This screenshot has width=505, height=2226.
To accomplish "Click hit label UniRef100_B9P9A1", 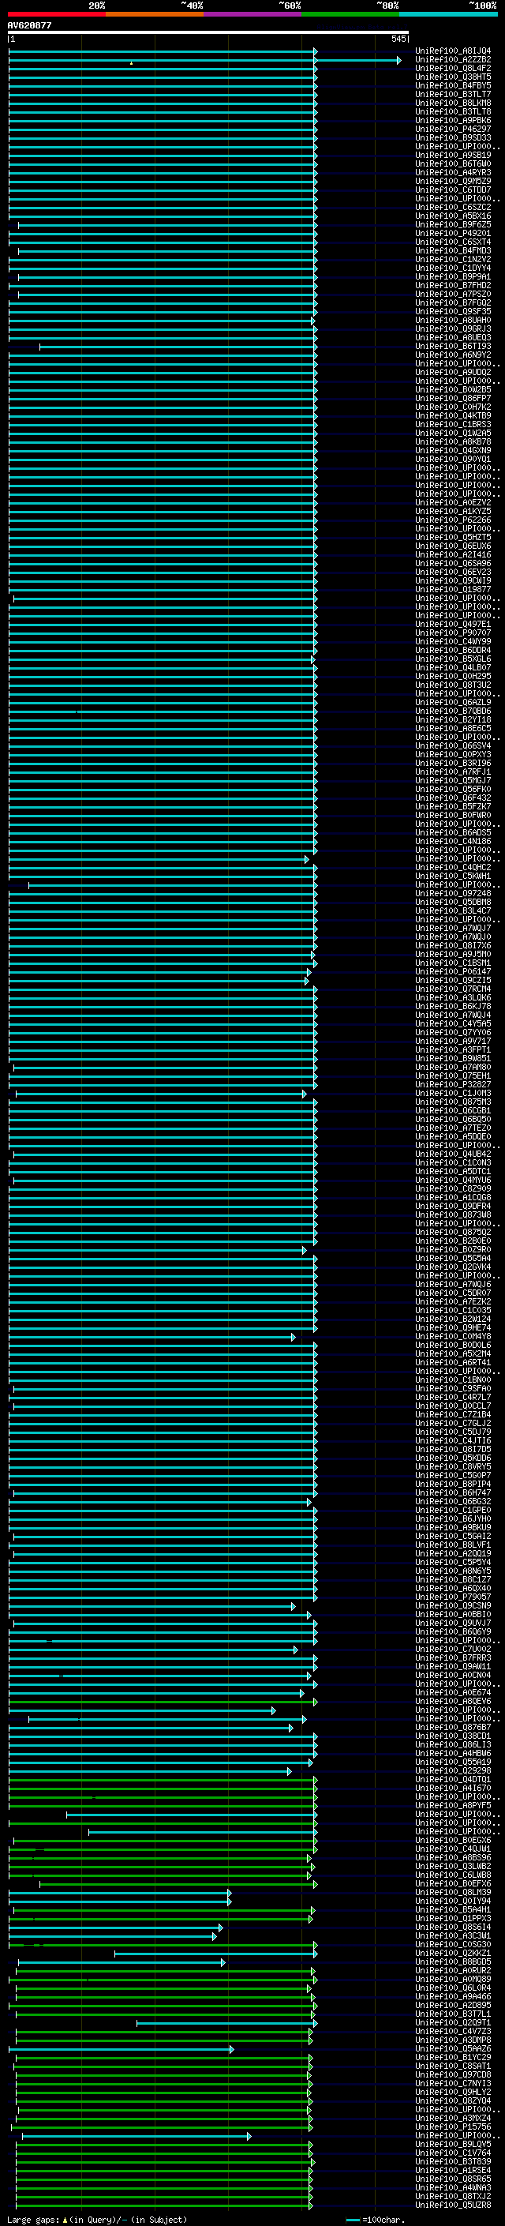I will [x=453, y=276].
